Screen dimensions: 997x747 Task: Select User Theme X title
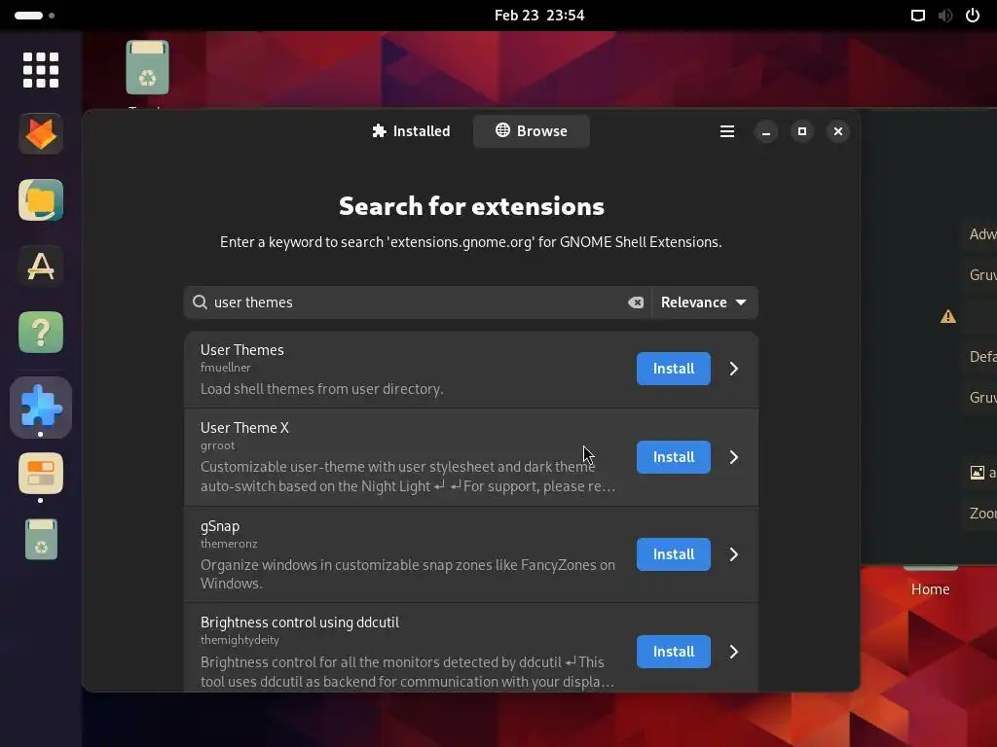pyautogui.click(x=244, y=428)
